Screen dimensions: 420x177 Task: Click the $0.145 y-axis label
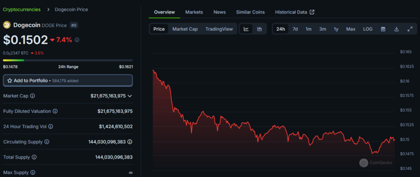[406, 168]
